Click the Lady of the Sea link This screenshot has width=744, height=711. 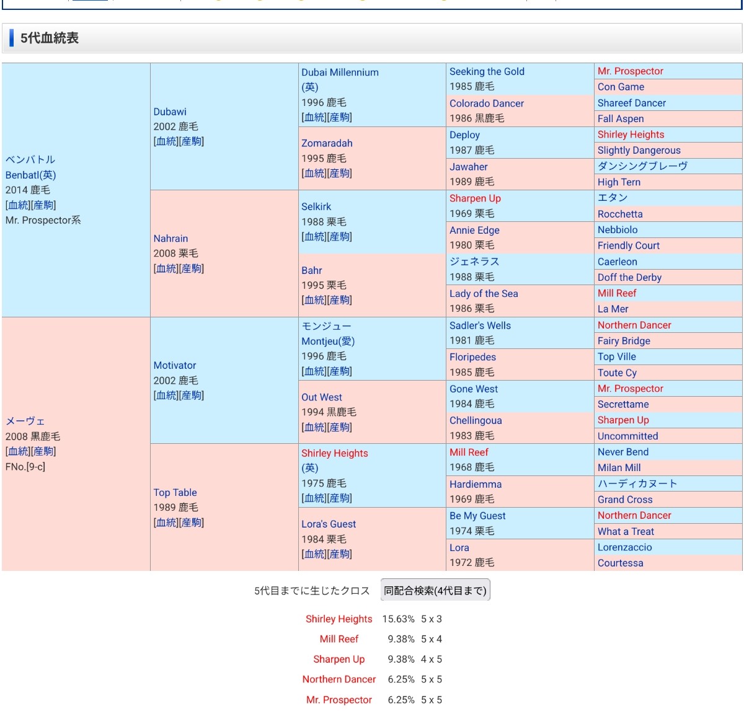(484, 294)
